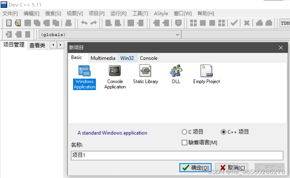Click the Print toolbar icon

click(68, 23)
